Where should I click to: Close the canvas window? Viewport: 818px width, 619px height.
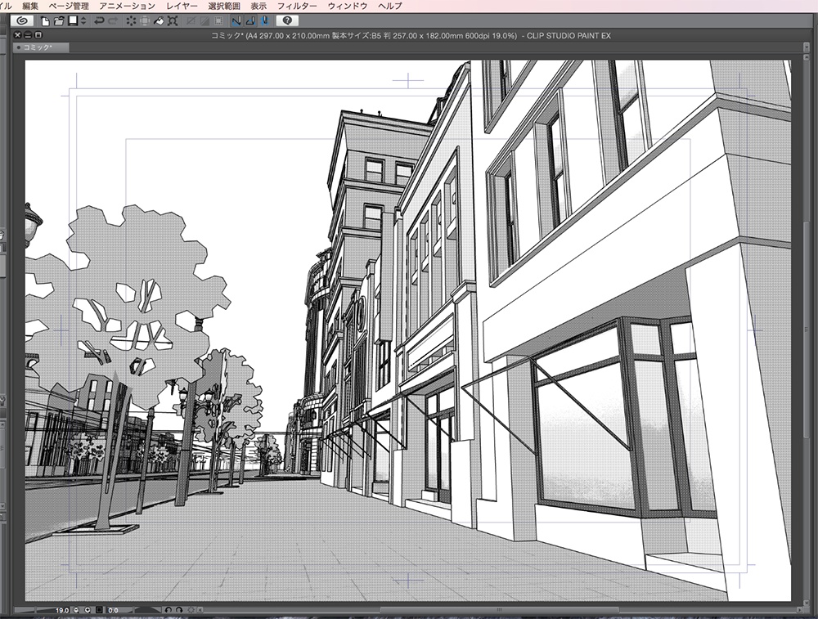tap(18, 35)
